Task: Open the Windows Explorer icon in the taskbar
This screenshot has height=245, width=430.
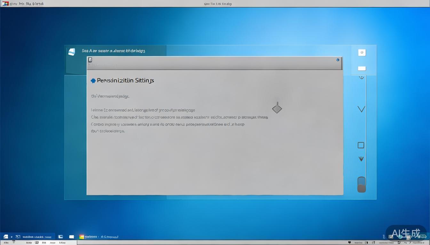Action: (x=60, y=237)
